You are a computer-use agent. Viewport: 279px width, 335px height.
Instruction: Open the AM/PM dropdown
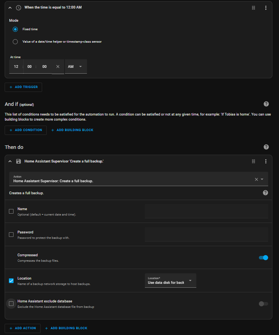point(76,67)
